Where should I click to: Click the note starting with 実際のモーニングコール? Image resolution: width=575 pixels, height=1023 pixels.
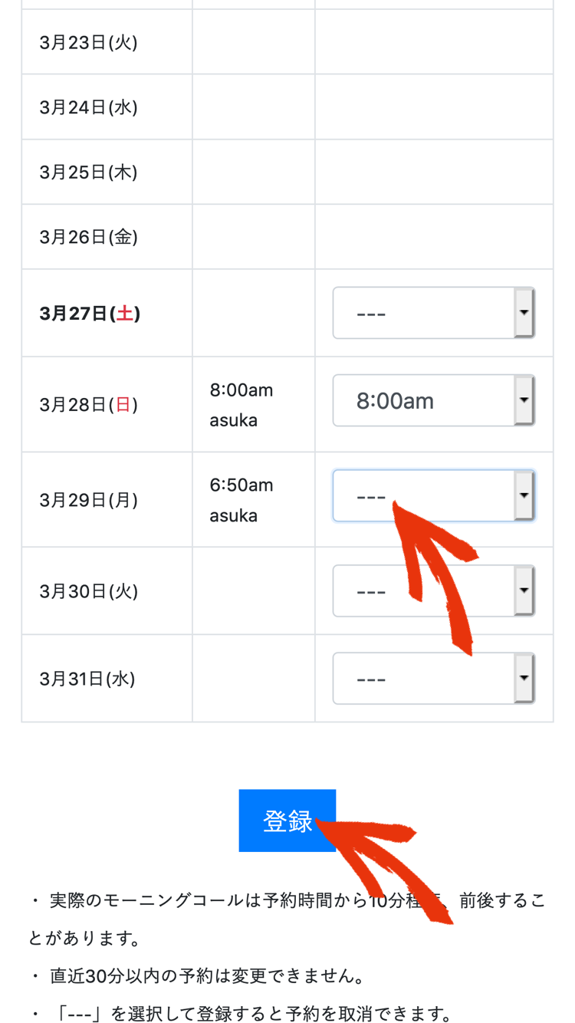coord(287,919)
